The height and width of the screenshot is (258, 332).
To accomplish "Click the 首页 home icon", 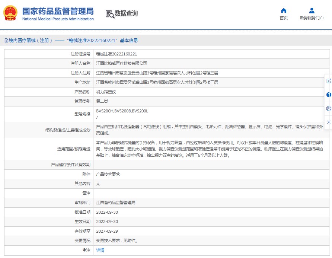I will point(284,10).
